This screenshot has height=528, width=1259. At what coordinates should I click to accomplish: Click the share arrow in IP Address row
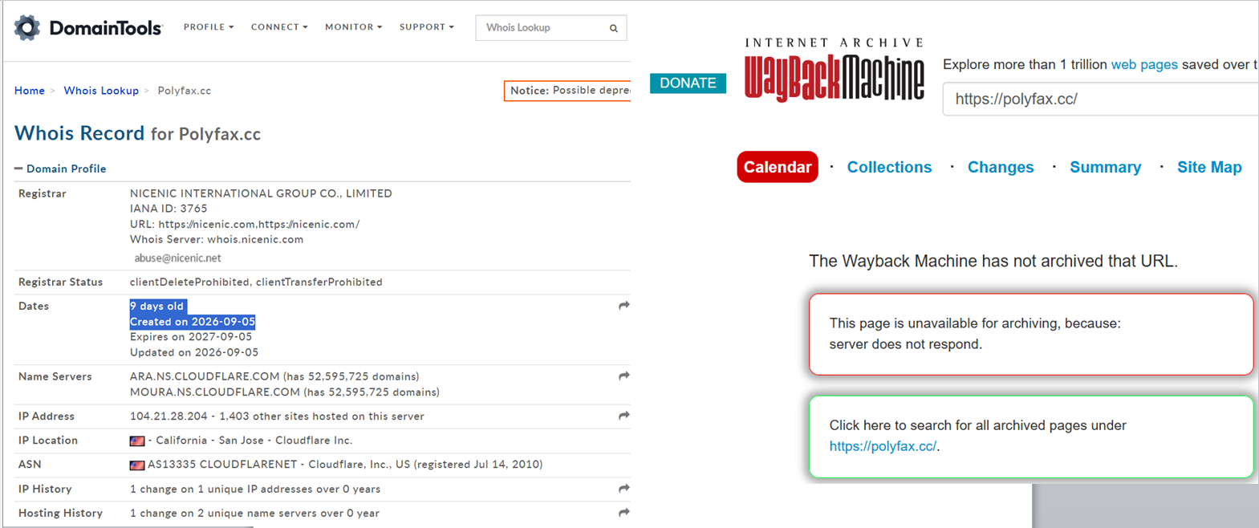pos(624,416)
